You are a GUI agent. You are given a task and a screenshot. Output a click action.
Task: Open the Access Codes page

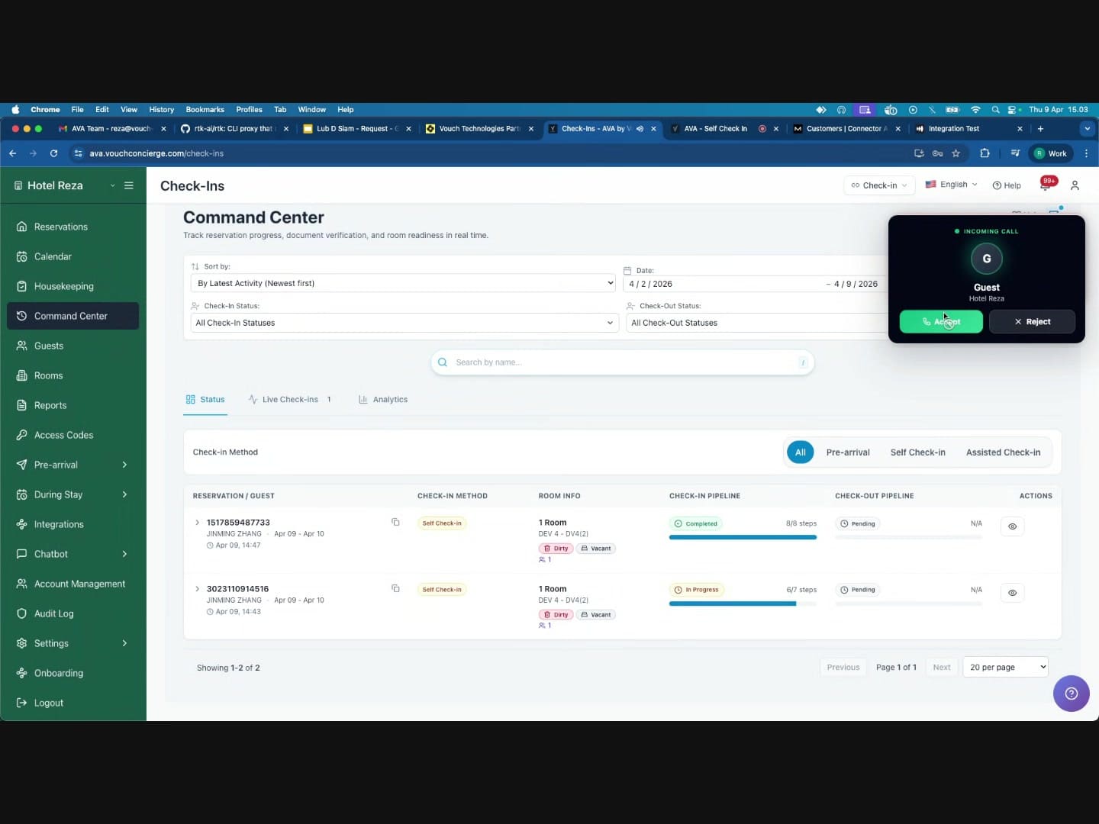64,435
